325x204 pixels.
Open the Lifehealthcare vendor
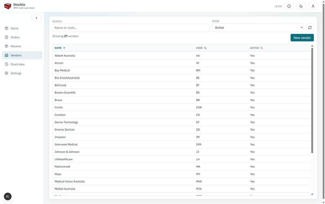[64, 159]
